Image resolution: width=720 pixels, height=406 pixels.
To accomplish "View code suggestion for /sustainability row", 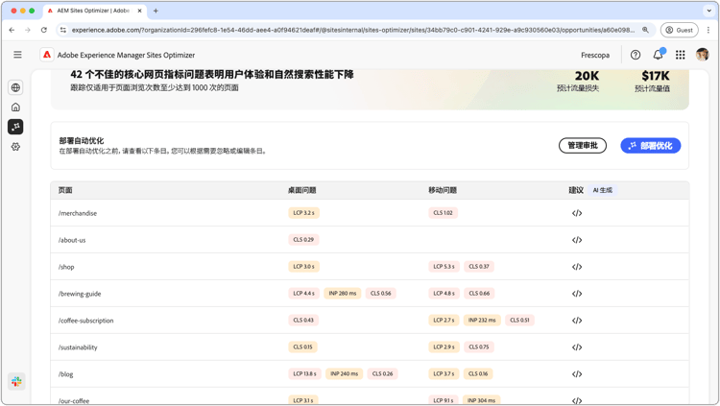I will click(x=577, y=347).
